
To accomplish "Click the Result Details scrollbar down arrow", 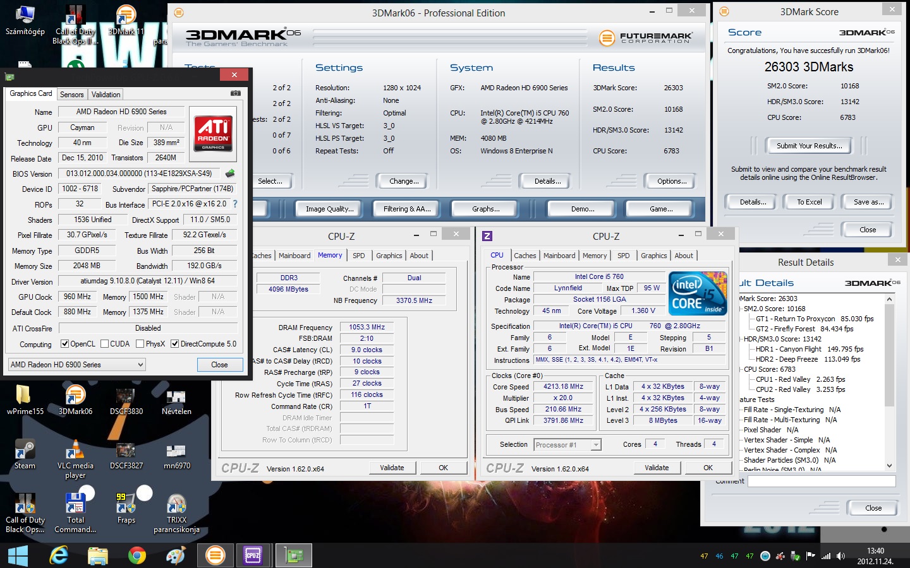I will coord(889,466).
